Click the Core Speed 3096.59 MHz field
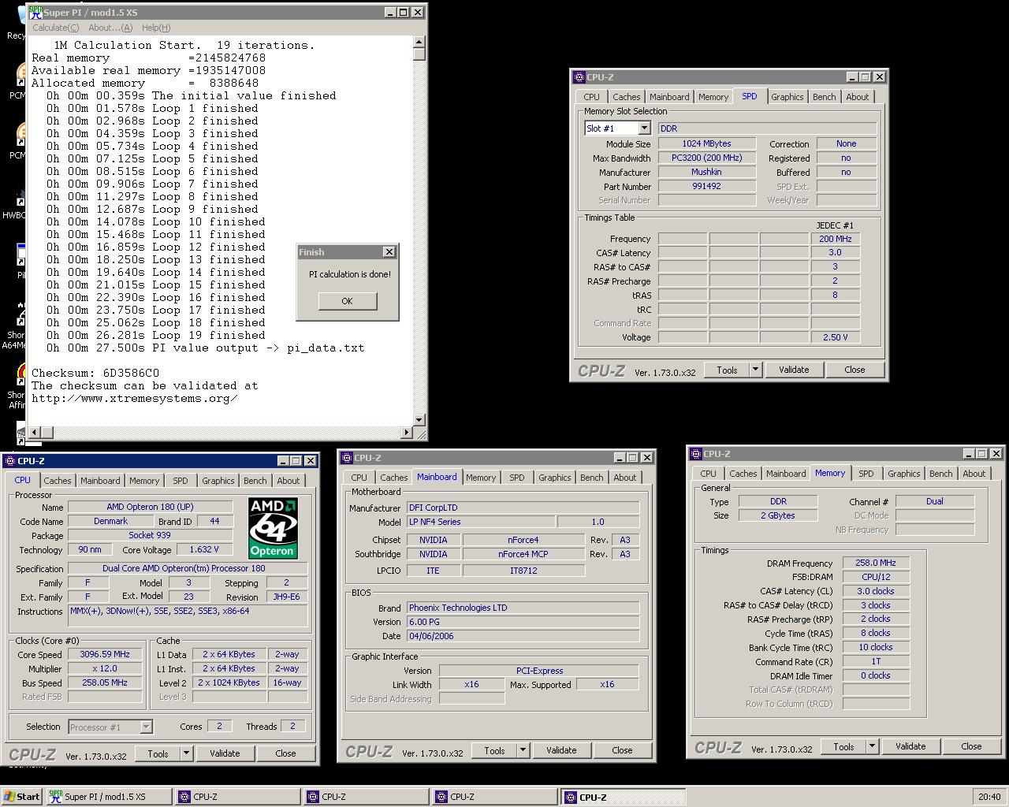This screenshot has height=807, width=1009. point(105,654)
